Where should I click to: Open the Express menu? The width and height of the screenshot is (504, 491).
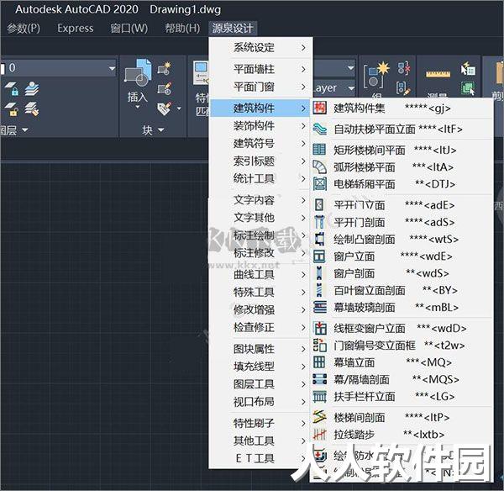pos(76,29)
